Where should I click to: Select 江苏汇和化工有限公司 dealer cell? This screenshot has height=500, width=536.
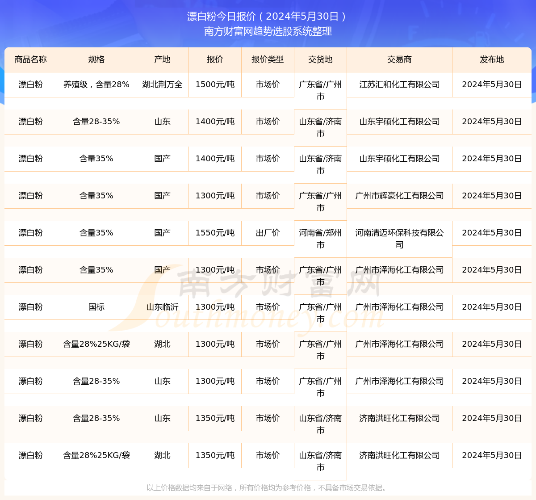(x=399, y=84)
